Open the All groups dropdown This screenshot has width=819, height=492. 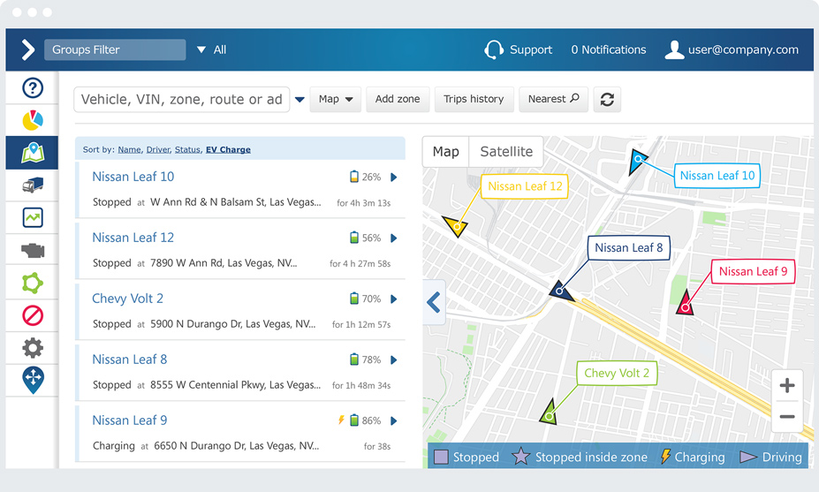pos(211,50)
